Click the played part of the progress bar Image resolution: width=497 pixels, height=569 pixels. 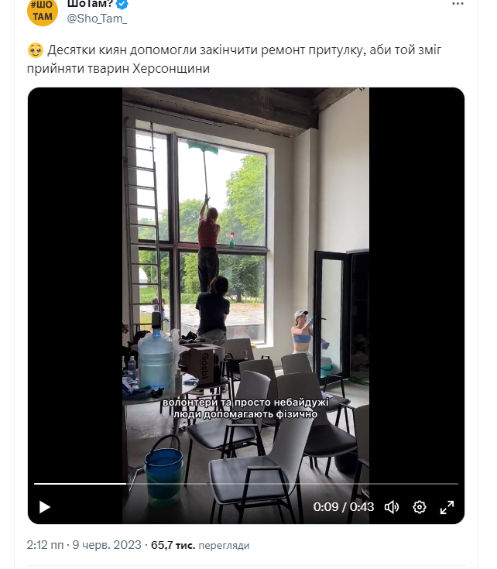(81, 484)
